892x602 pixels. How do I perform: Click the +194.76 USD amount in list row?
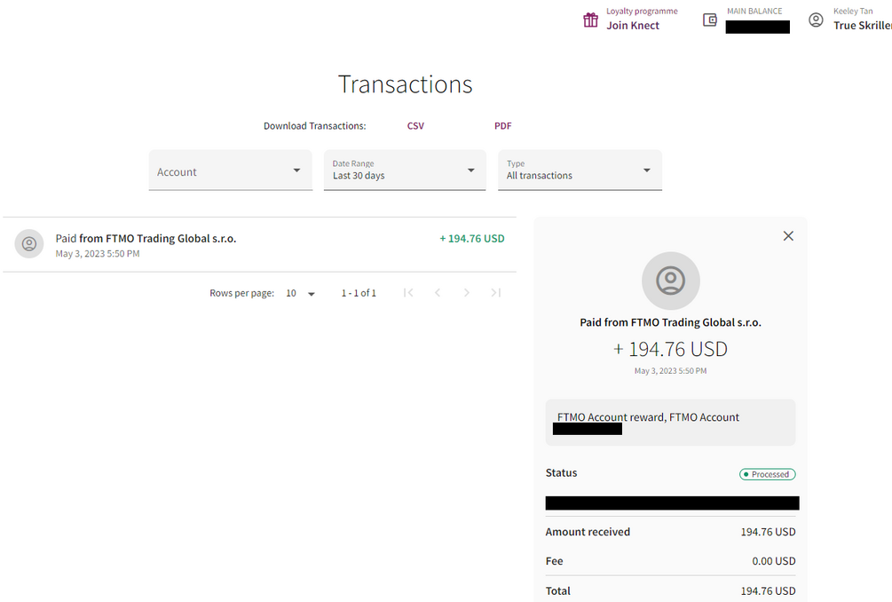(x=472, y=239)
